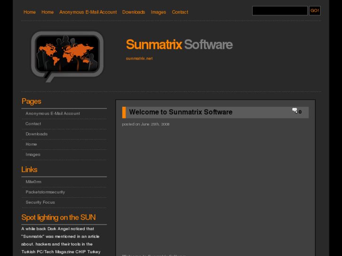This screenshot has height=256, width=342.
Task: Visit the Milw0rm link
Action: [33, 182]
